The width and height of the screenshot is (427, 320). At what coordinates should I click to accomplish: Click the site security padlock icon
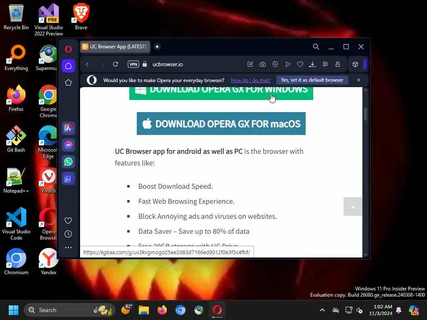coord(145,64)
